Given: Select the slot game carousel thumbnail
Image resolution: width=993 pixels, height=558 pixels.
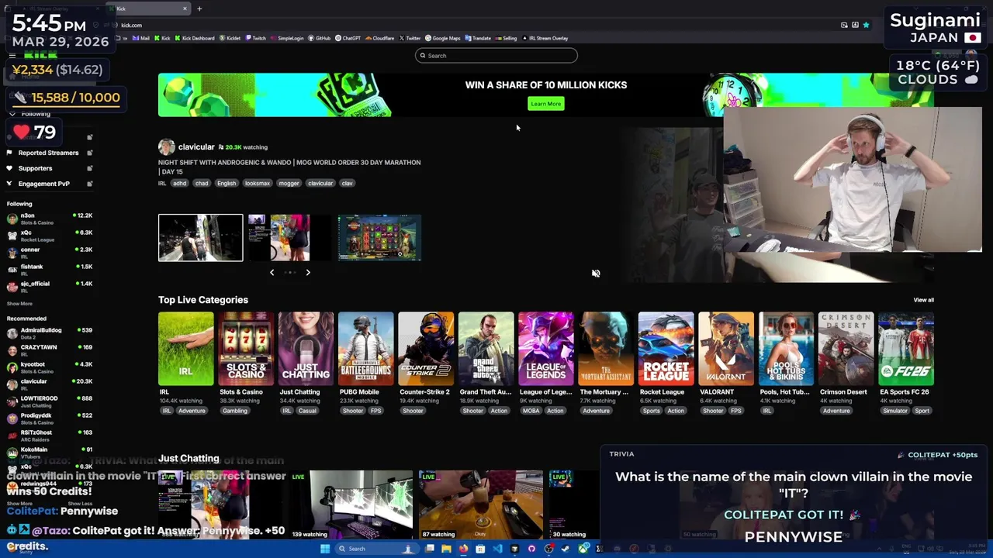Looking at the screenshot, I should (x=379, y=238).
